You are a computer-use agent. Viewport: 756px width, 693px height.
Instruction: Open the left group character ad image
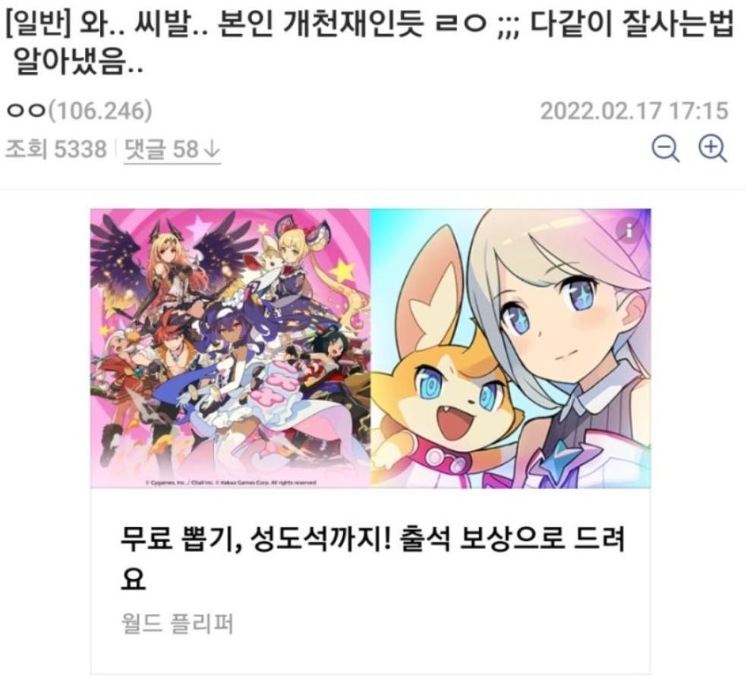231,348
